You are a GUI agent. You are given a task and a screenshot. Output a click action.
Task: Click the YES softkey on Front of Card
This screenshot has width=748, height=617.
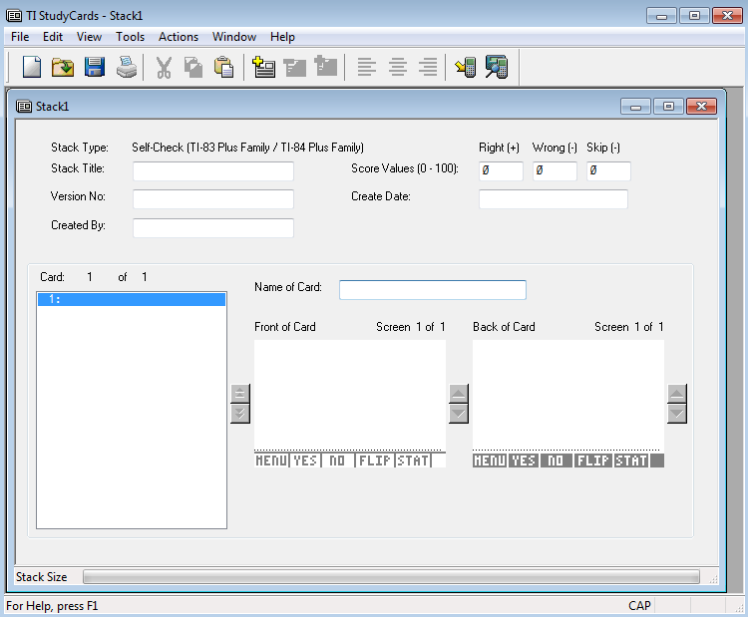click(305, 461)
